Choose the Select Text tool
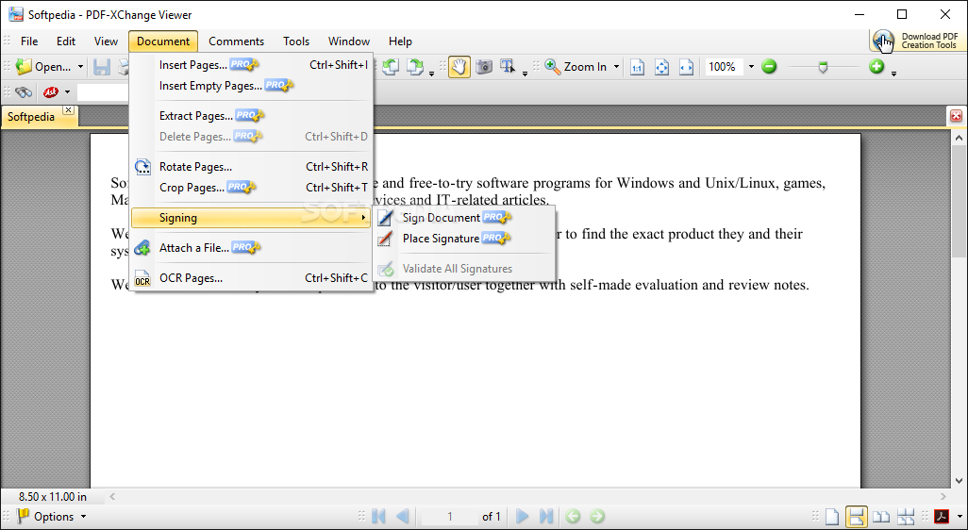The image size is (968, 530). [508, 67]
